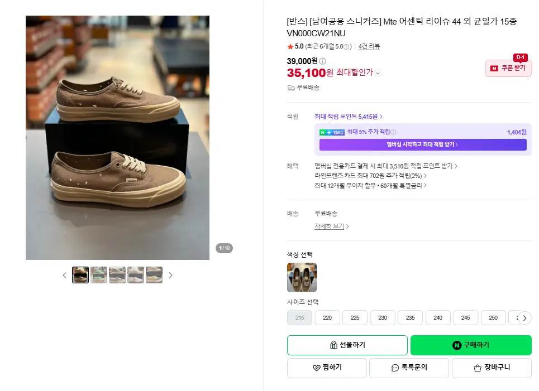This screenshot has height=391, width=539.
Task: Show next thumbnails with right arrow
Action: 170,276
